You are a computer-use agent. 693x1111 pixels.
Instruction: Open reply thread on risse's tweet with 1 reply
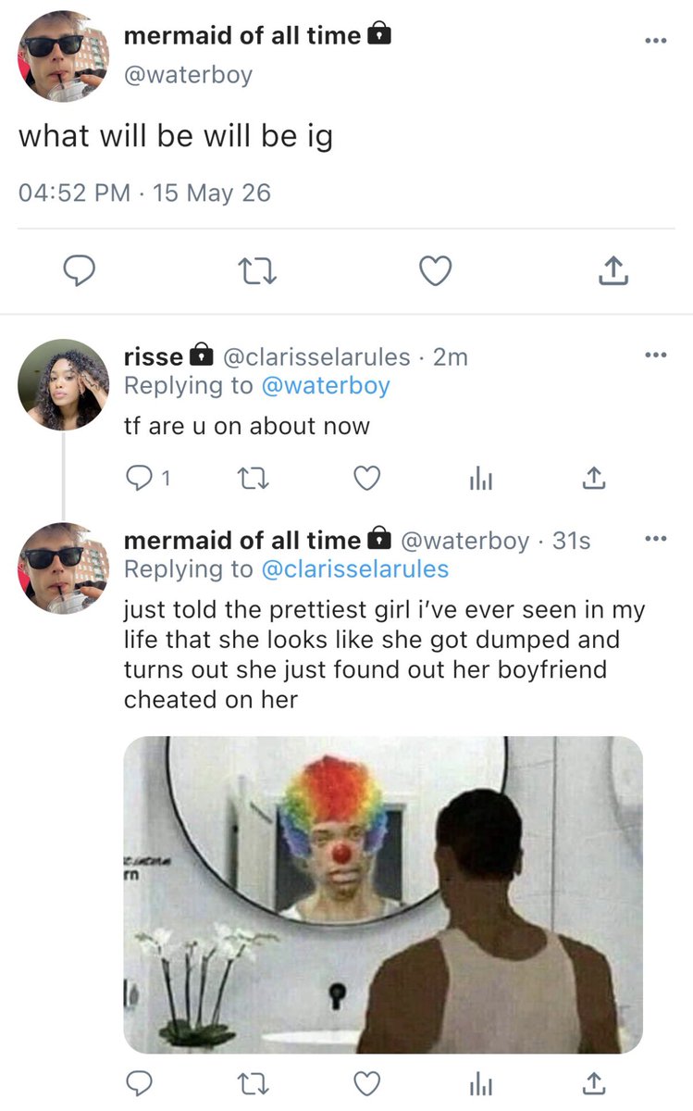pyautogui.click(x=147, y=479)
